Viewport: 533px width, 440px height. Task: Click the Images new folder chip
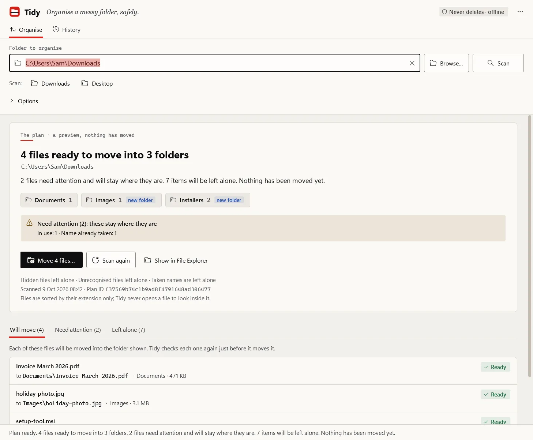(x=121, y=200)
